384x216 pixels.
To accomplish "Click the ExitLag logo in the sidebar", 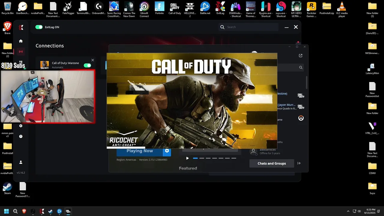I will coord(21,27).
